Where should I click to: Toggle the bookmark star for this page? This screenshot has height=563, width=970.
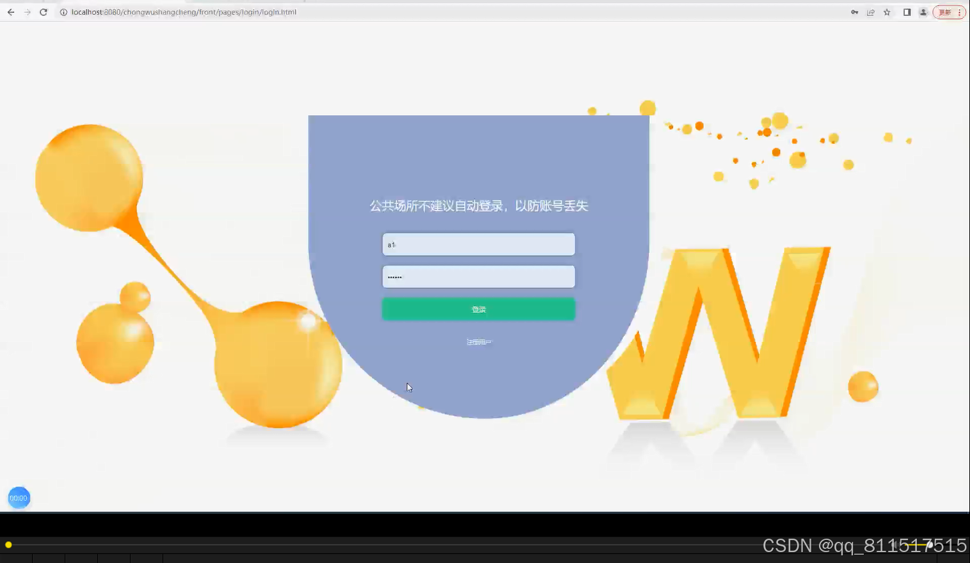887,12
